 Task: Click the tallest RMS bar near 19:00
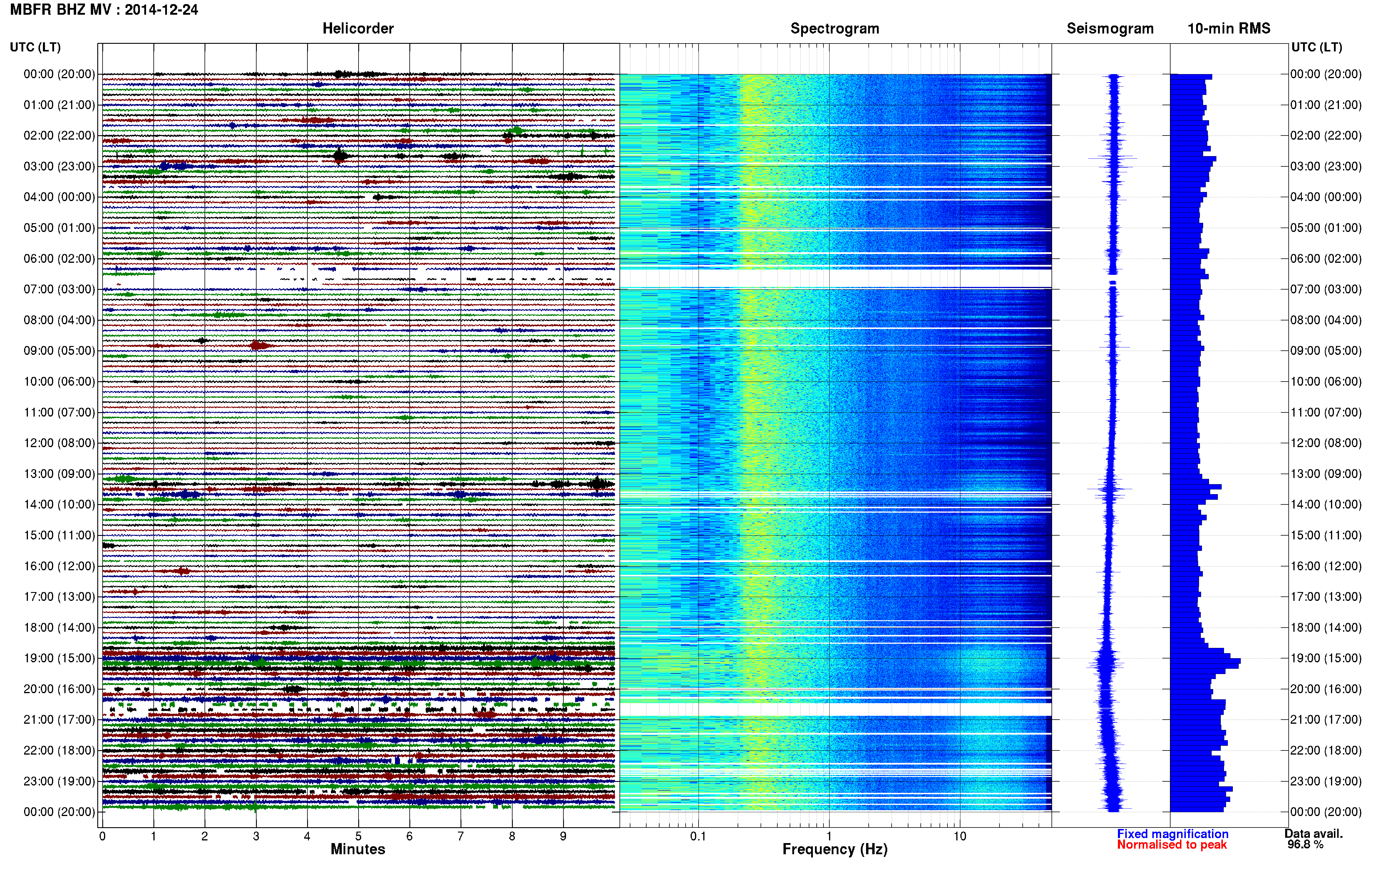(1205, 661)
